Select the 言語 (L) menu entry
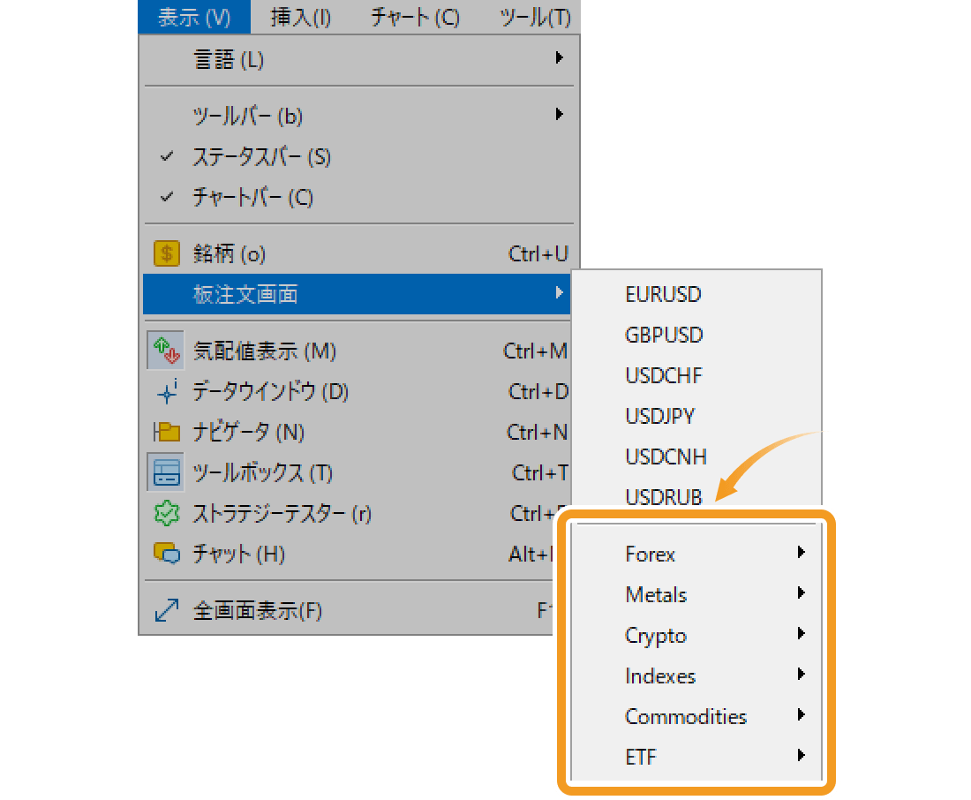 pos(358,59)
